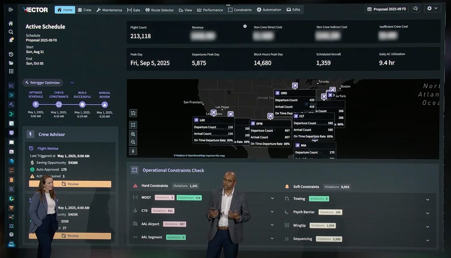Viewport: 451px width, 258px height.
Task: Click the map style toggle control
Action: (133, 113)
